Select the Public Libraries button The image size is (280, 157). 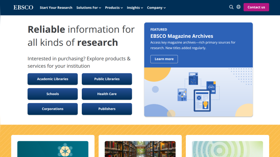(x=107, y=79)
